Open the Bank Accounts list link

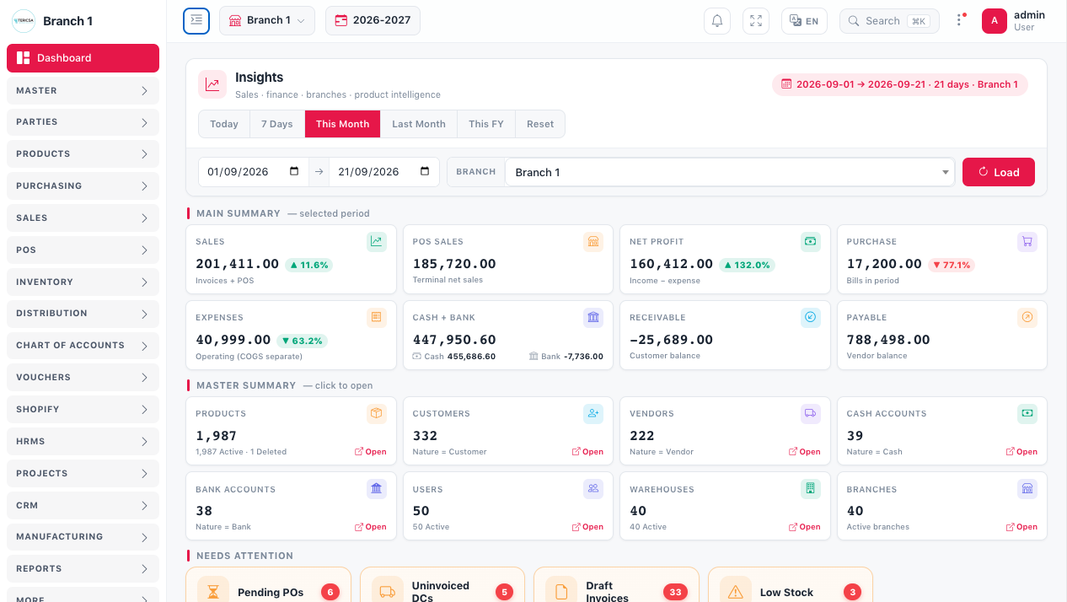pos(371,527)
